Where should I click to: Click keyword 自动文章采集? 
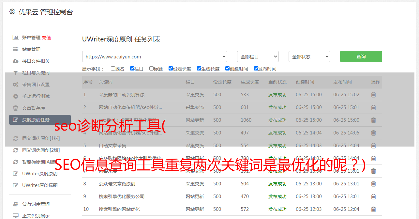[x=112, y=146]
